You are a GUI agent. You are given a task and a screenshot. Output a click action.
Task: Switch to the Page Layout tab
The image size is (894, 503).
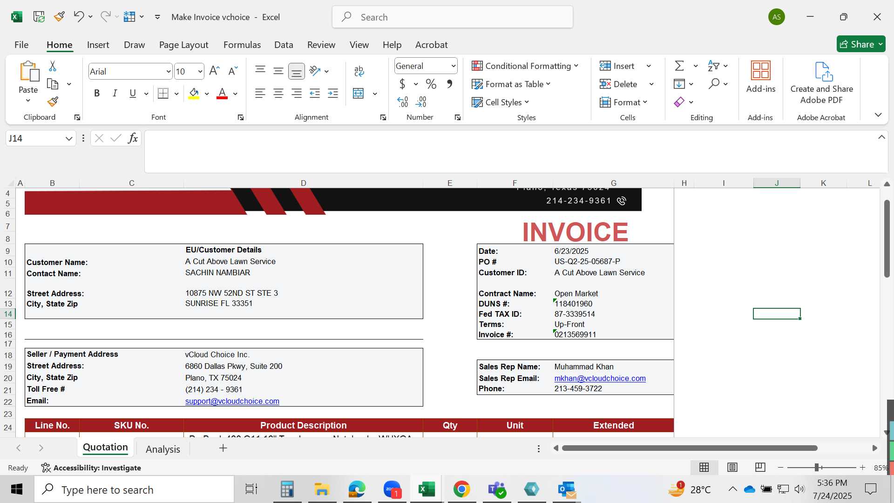183,45
